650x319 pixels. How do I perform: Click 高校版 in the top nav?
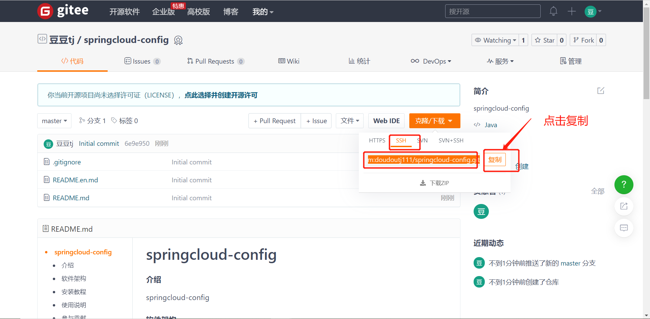pyautogui.click(x=199, y=12)
